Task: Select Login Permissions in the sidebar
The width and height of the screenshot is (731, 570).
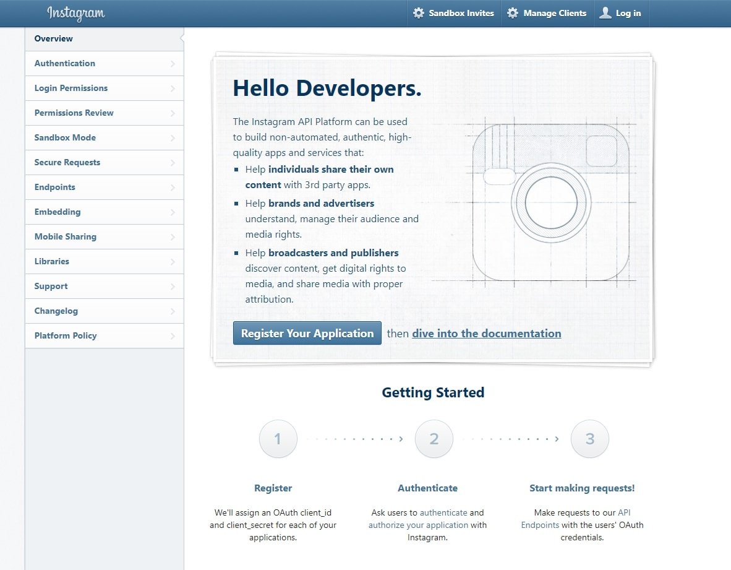Action: pos(71,88)
